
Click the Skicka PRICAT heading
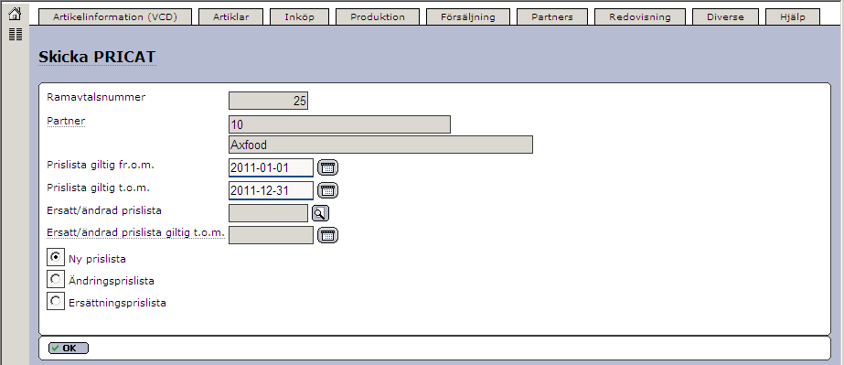98,57
